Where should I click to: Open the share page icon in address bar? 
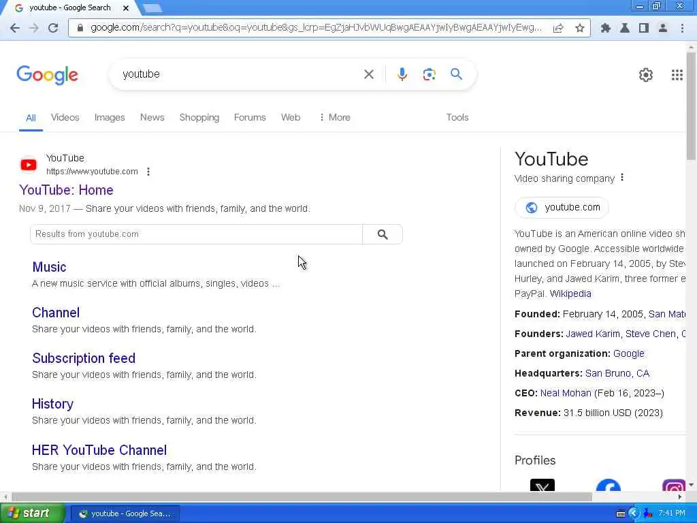(558, 28)
